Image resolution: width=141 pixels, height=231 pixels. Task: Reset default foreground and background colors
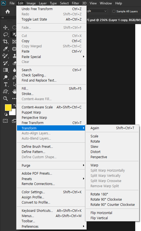point(6,114)
